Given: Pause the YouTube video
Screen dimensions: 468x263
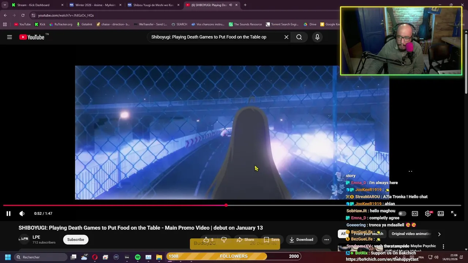Looking at the screenshot, I should pos(8,214).
